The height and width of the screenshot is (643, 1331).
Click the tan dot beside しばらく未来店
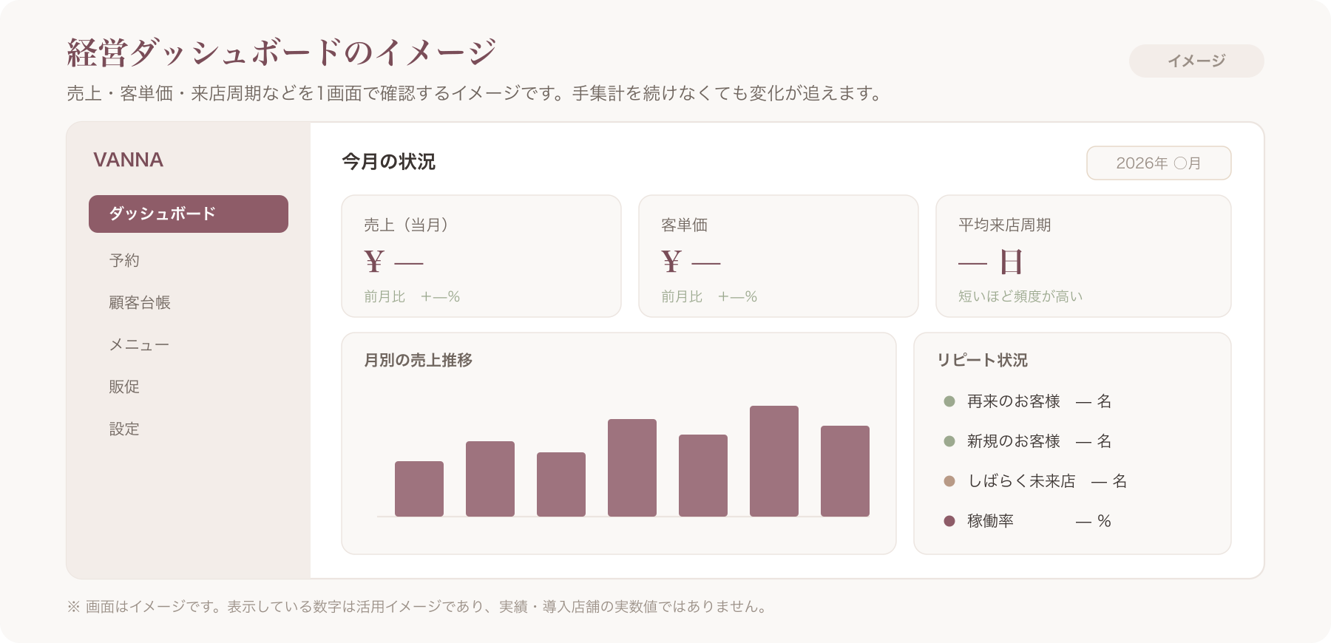pos(949,481)
